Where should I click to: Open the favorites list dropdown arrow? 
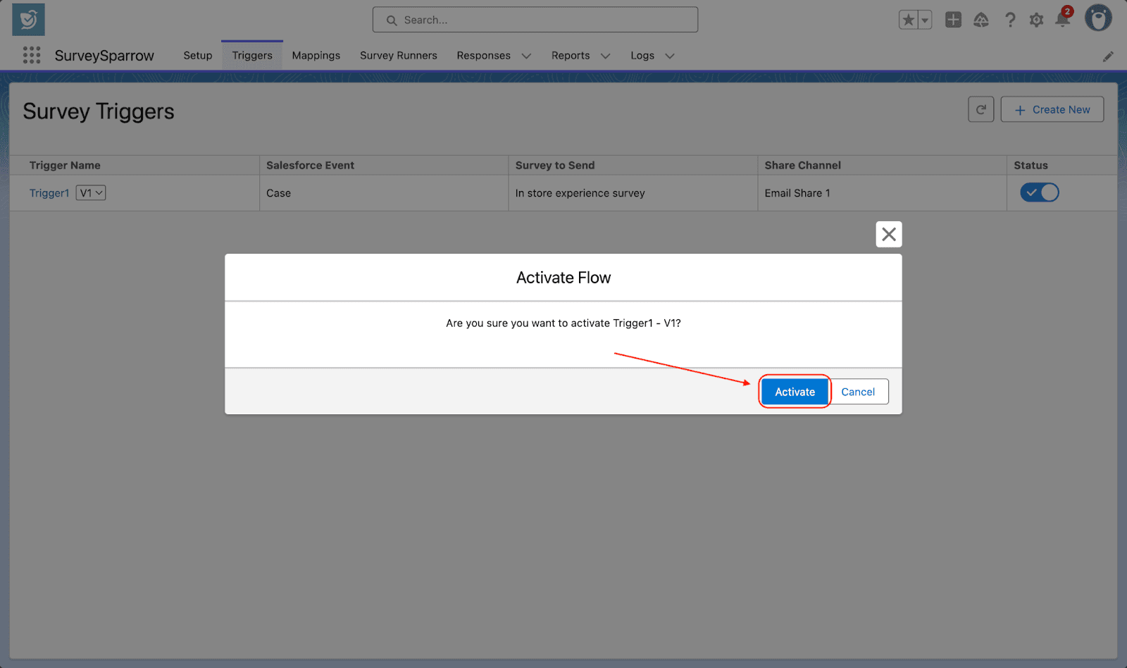click(x=925, y=20)
